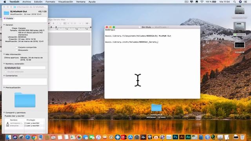Screen dimensions: 251x141
Task: Click the music.library.filesystem line in Sin título
Action: [x=138, y=36]
